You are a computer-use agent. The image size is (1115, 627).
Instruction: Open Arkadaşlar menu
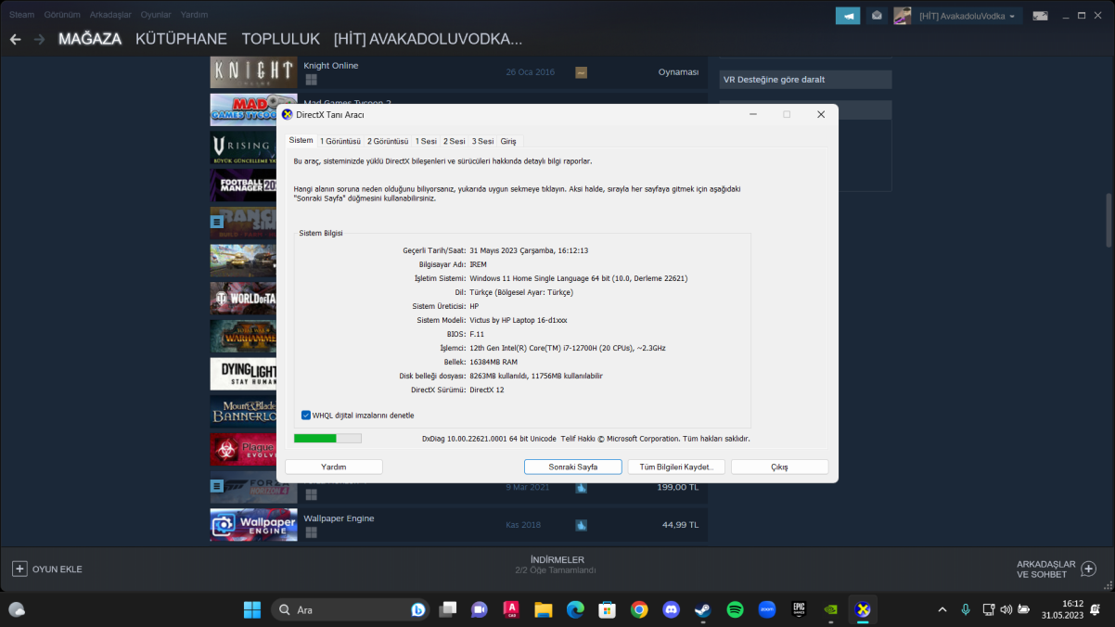click(x=110, y=15)
